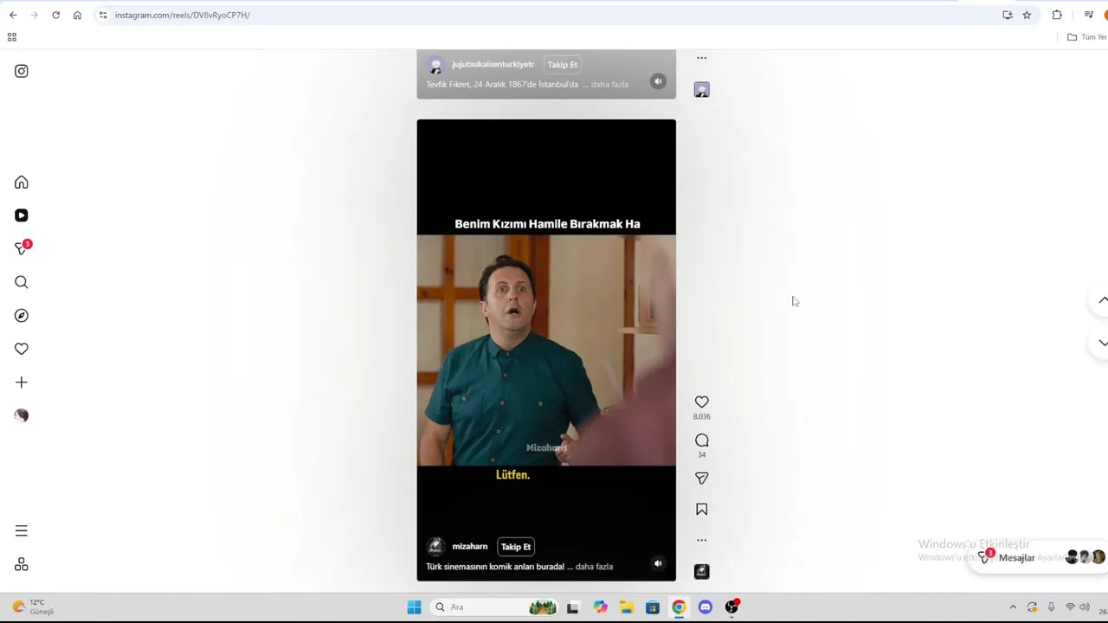Screen dimensions: 1108x623
Task: Open the Instagram logo home link
Action: 22,71
